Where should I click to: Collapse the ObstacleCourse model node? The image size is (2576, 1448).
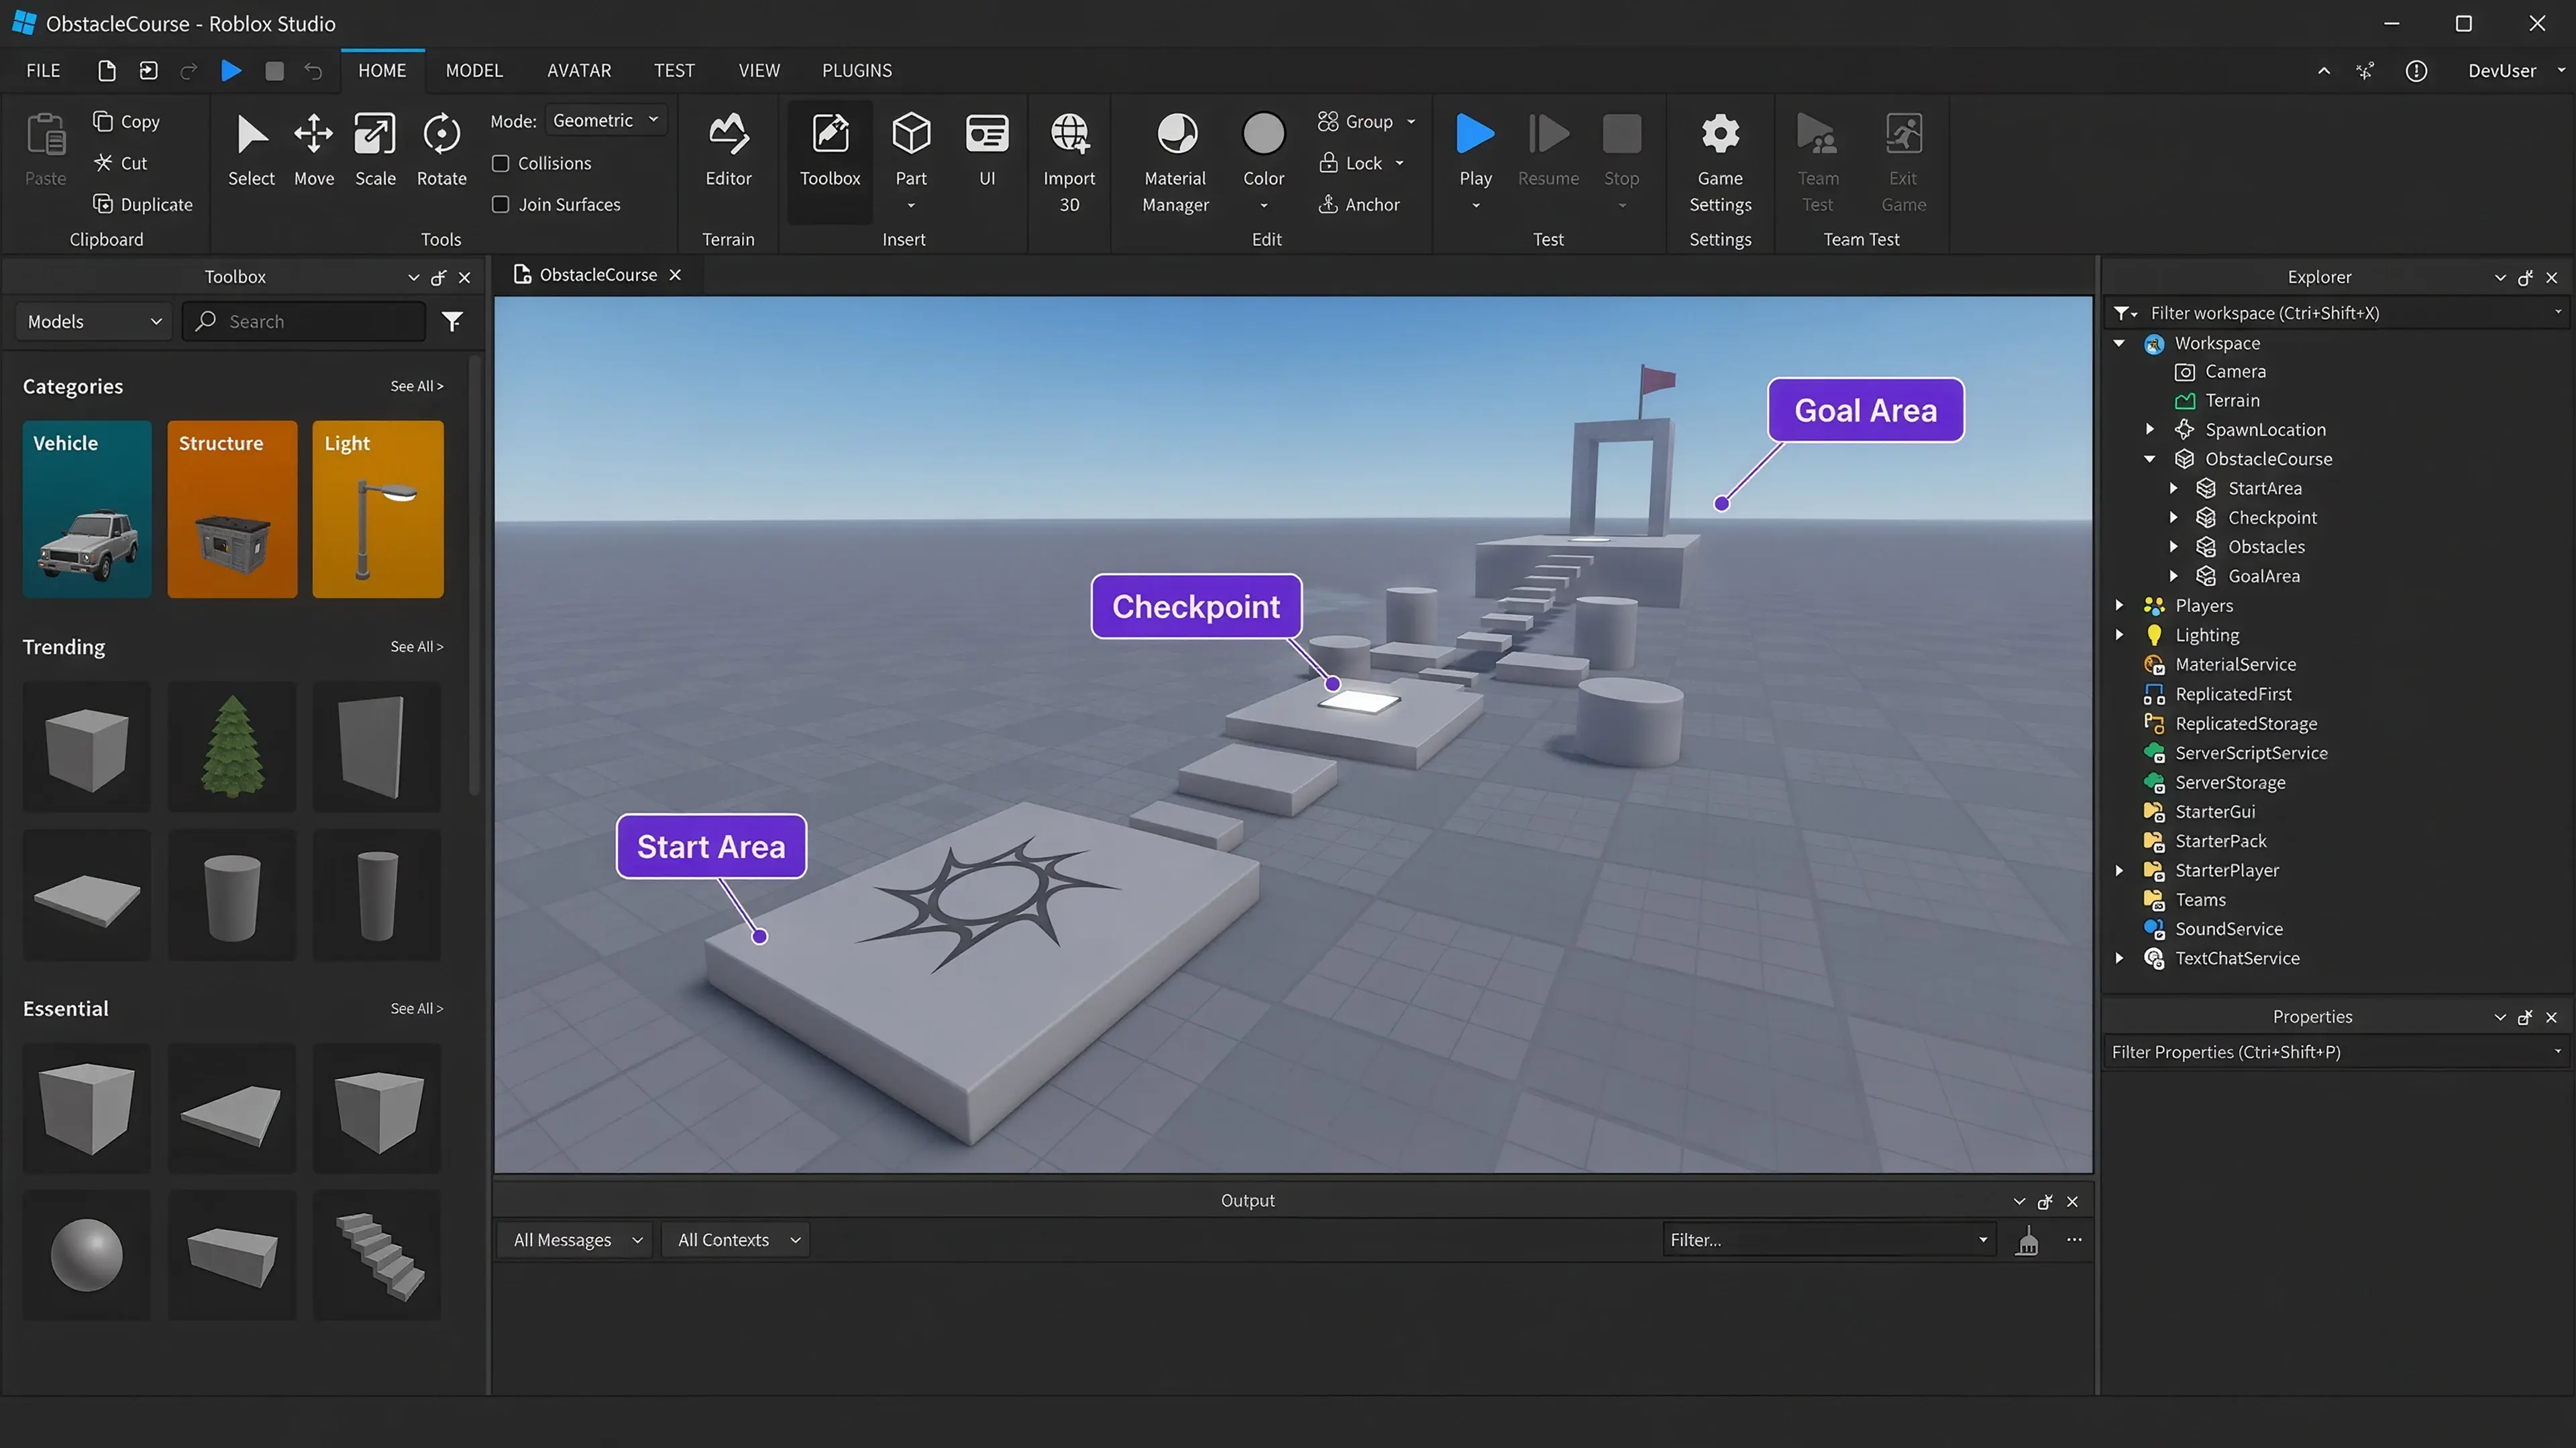(x=2149, y=460)
